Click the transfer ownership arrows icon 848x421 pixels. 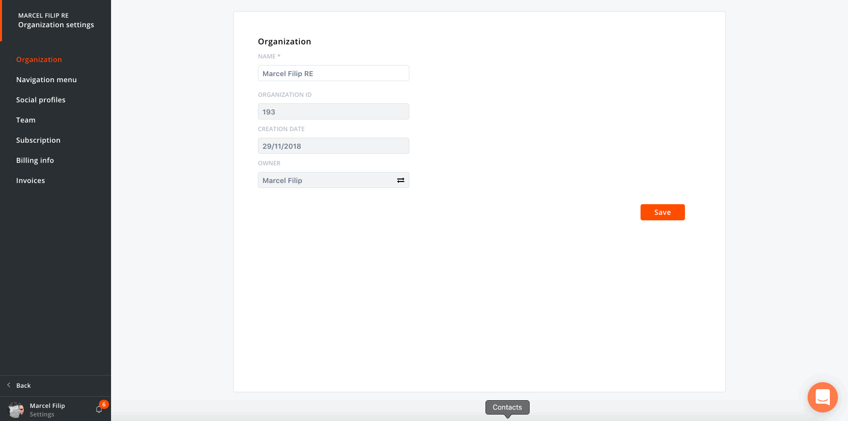pos(400,181)
